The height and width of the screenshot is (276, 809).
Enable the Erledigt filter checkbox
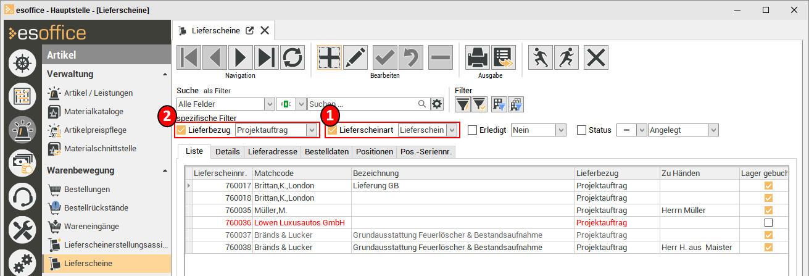472,130
